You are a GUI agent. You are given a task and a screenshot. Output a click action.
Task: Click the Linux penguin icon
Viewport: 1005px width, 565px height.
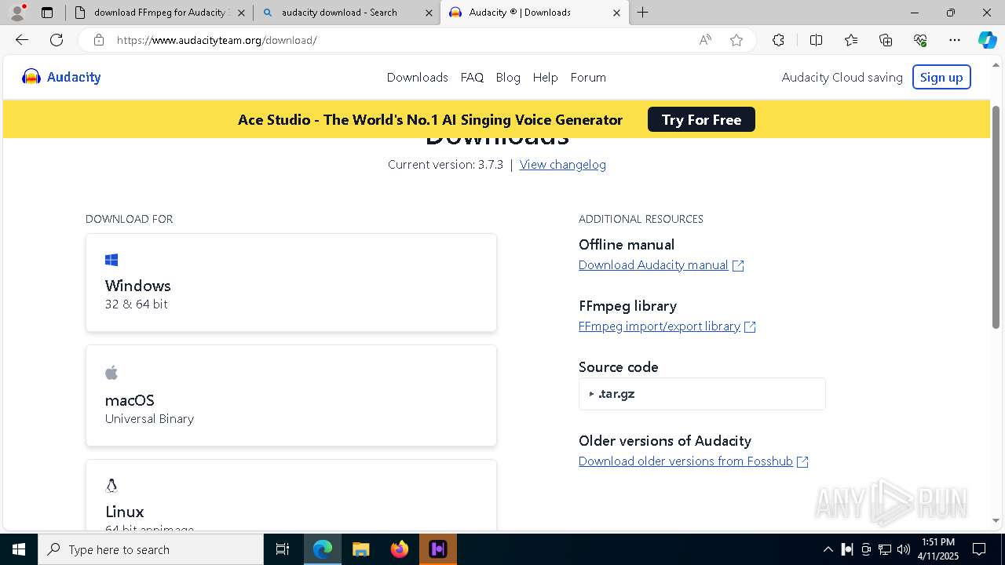click(111, 486)
